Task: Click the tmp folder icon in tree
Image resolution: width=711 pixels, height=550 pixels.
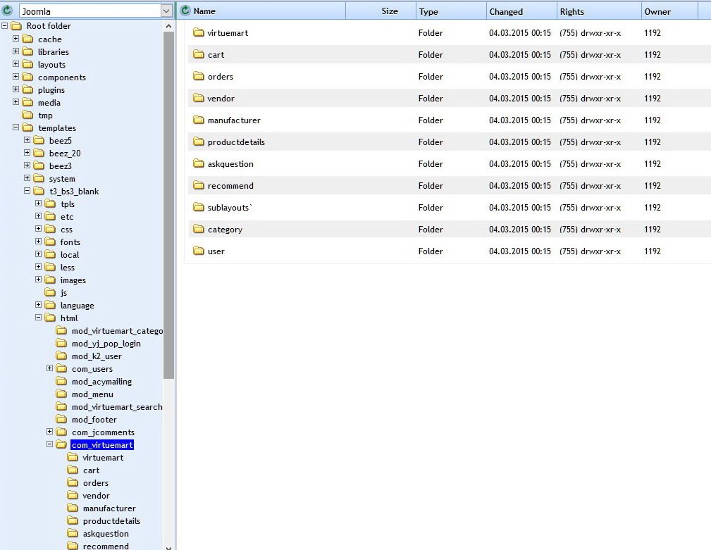Action: point(27,115)
